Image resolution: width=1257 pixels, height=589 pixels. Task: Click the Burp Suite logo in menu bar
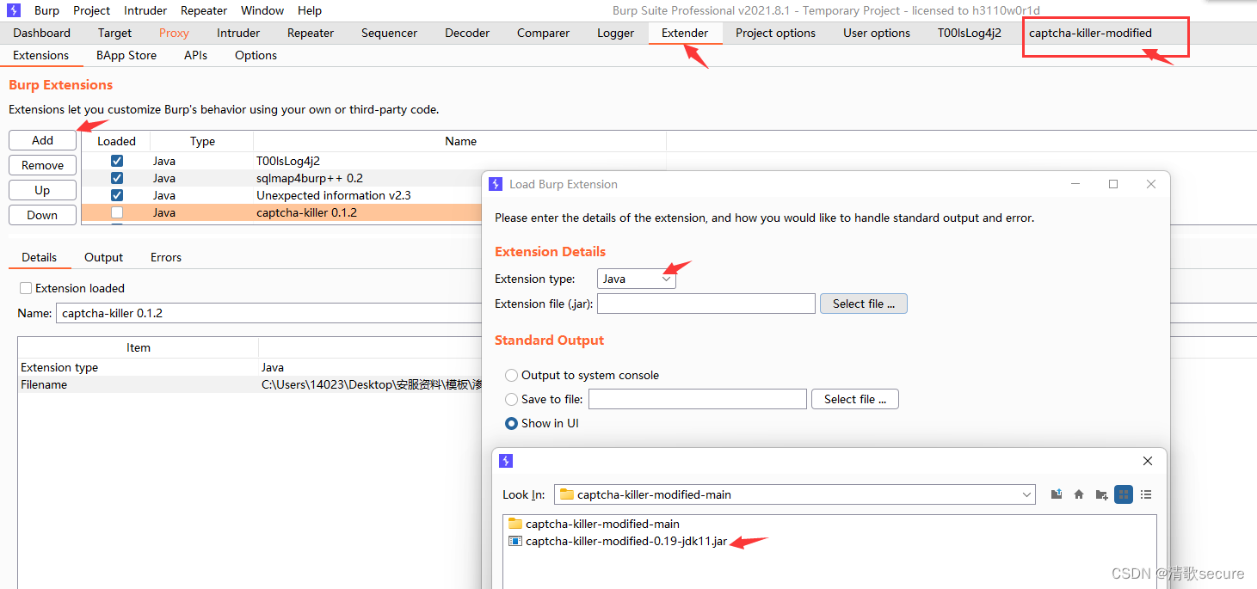point(12,9)
